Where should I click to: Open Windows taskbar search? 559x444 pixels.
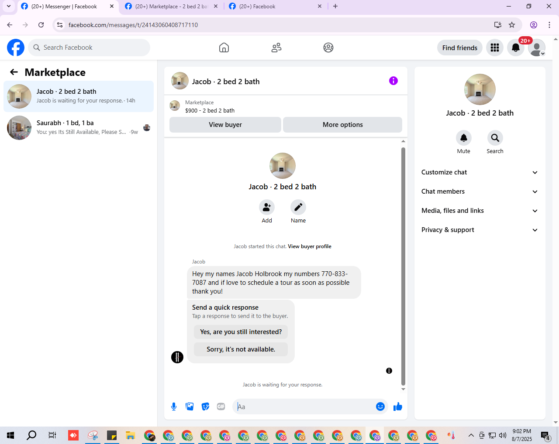tap(31, 435)
